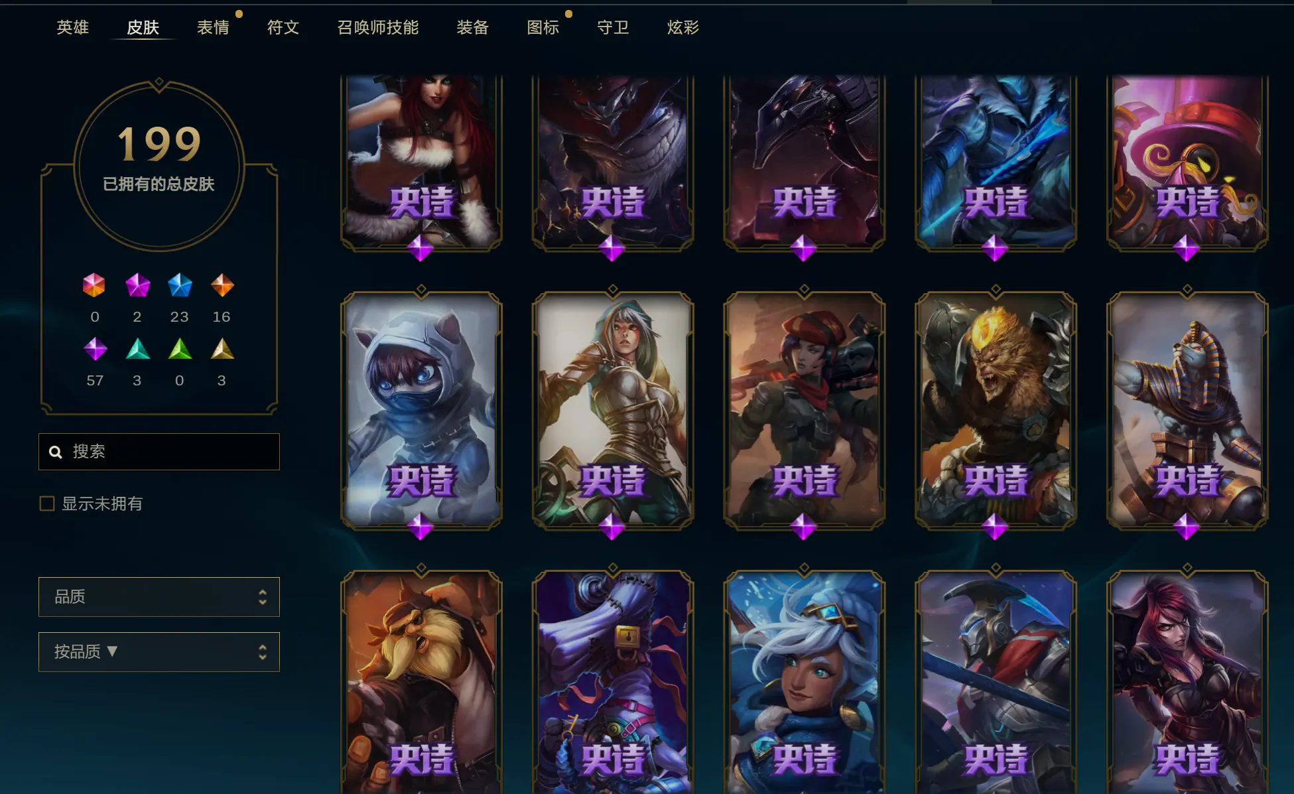Click the blue Legendary gem icon showing 23
The width and height of the screenshot is (1294, 794).
180,285
